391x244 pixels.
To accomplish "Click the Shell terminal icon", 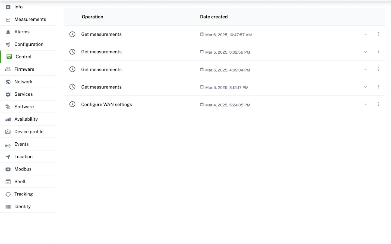I will coord(8,182).
